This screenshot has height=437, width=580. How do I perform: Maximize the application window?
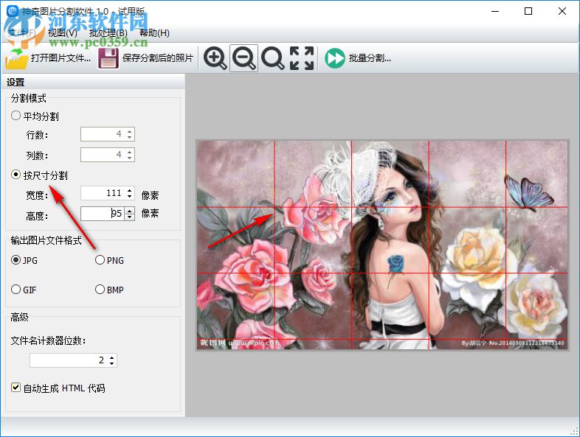tap(528, 11)
